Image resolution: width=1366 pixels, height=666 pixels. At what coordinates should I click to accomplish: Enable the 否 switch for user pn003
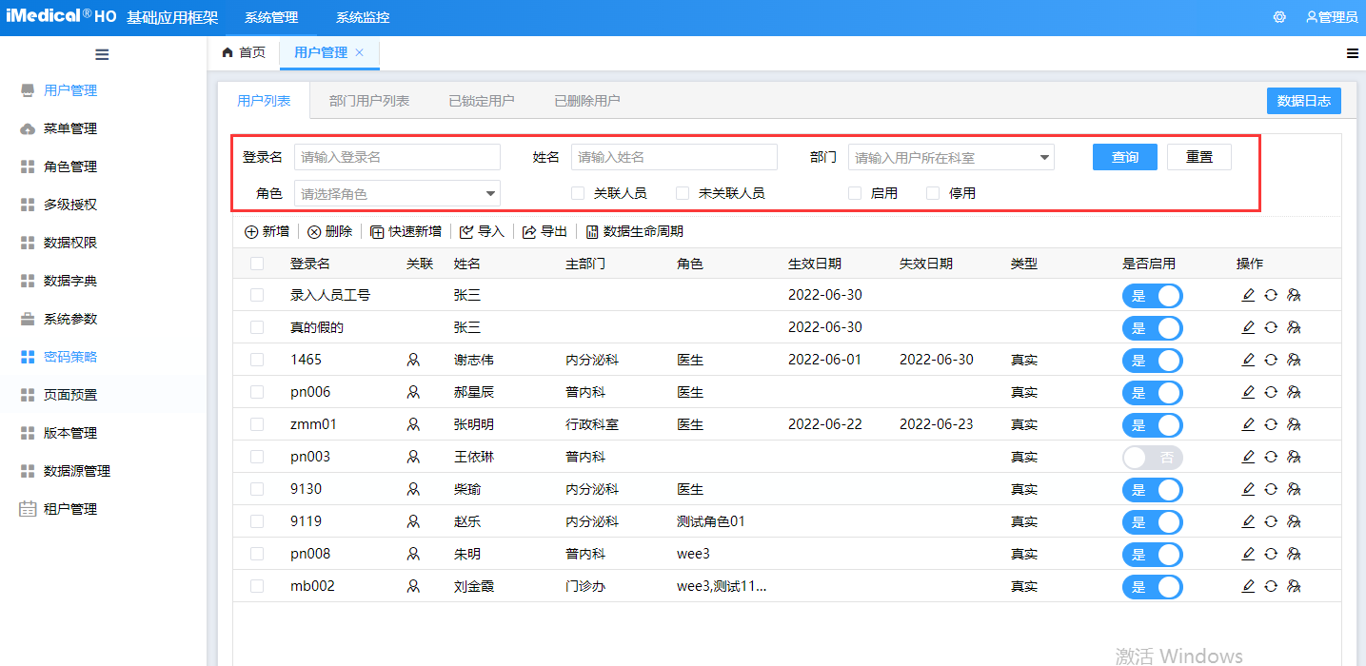1153,457
